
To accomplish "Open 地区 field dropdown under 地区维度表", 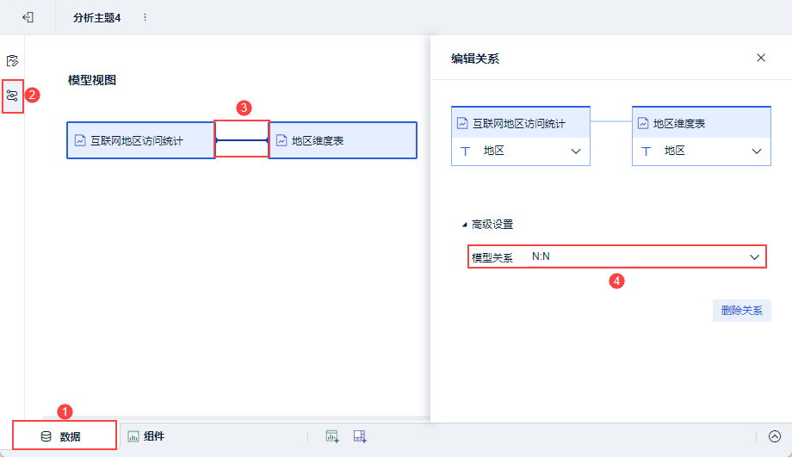I will click(756, 151).
